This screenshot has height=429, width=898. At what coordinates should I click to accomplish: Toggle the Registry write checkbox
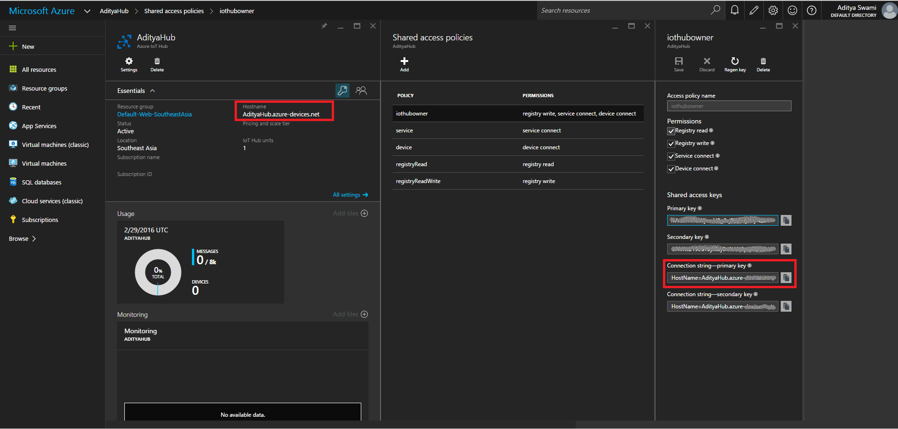pos(671,144)
